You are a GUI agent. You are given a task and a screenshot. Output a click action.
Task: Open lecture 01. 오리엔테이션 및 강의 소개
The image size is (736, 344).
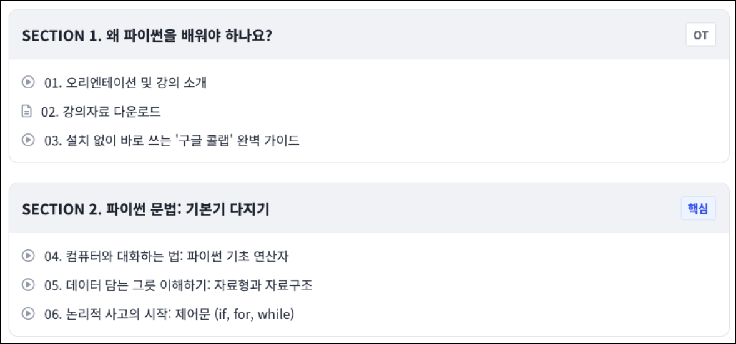click(x=125, y=82)
